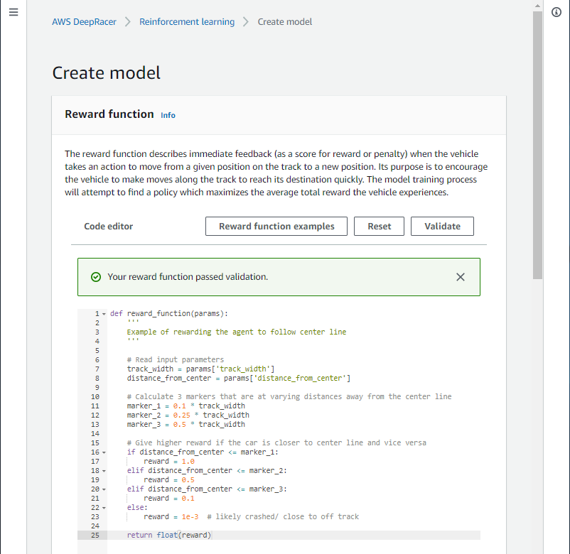570x554 pixels.
Task: Navigate to Reinforcement learning breadcrumb
Action: 187,21
